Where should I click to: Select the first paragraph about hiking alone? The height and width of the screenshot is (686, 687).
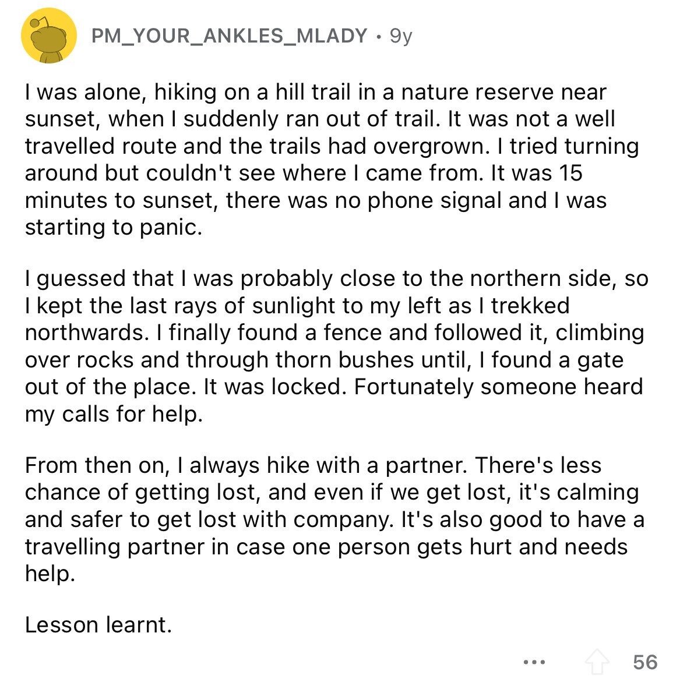pyautogui.click(x=332, y=160)
